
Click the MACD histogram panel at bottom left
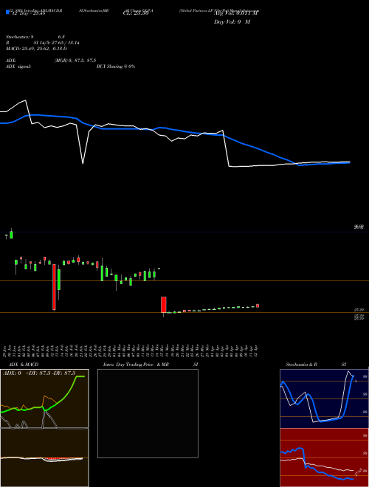44,457
